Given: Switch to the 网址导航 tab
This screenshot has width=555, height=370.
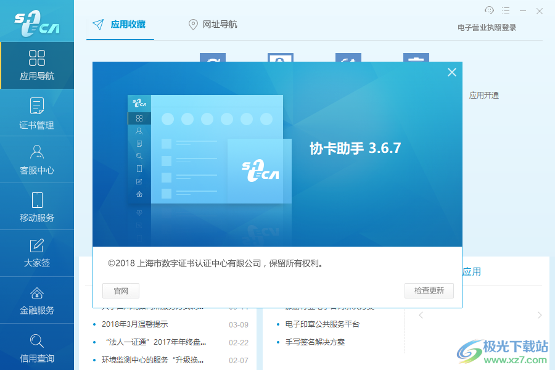Looking at the screenshot, I should (213, 25).
